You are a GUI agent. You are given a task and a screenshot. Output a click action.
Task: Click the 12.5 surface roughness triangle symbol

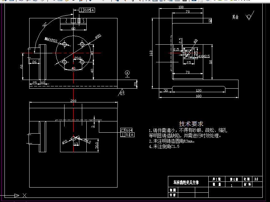pos(122,92)
